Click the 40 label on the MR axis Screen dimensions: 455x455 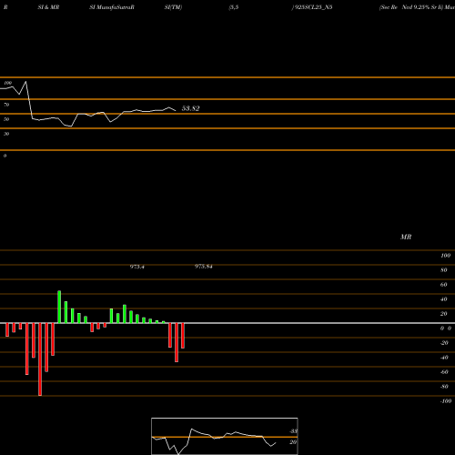pyautogui.click(x=444, y=299)
